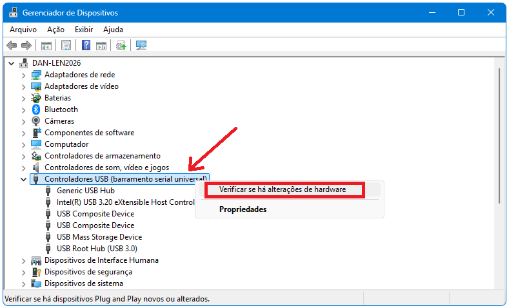Image resolution: width=507 pixels, height=306 pixels.
Task: Click the Controladores de armazenamento icon
Action: click(36, 156)
